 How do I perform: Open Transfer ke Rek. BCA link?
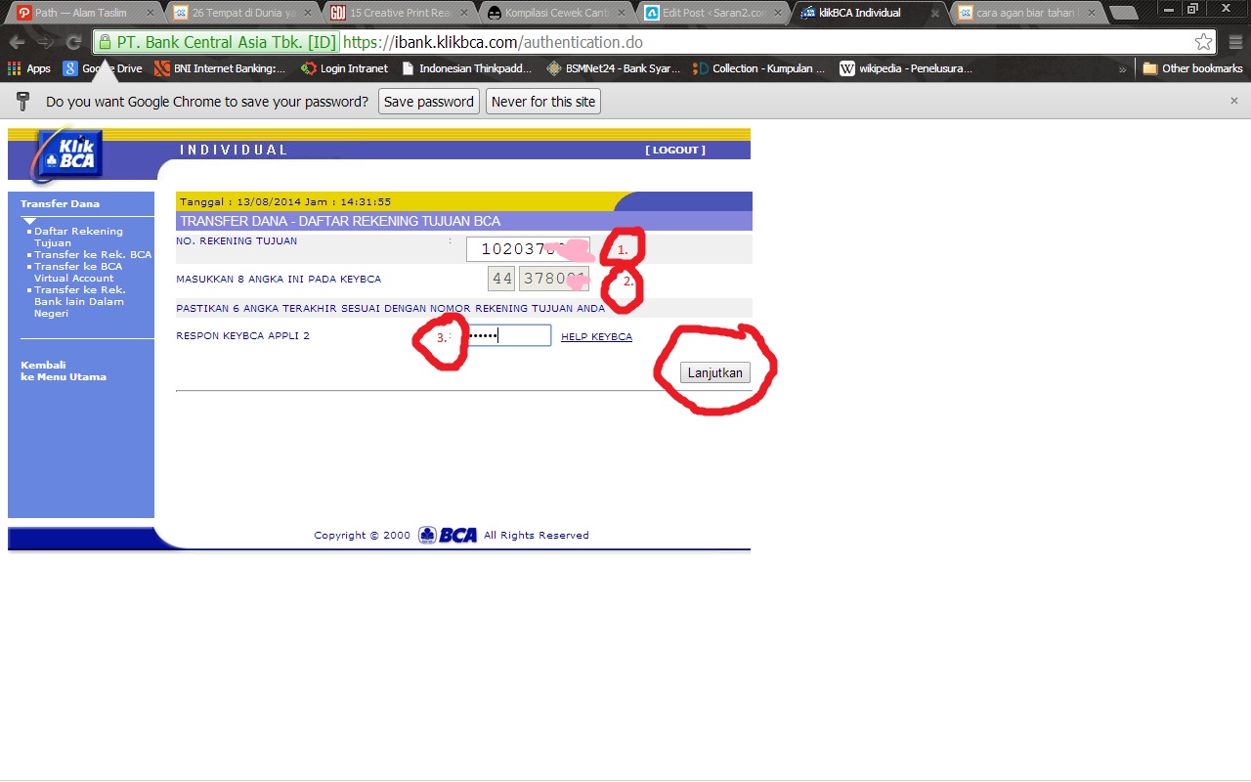93,254
